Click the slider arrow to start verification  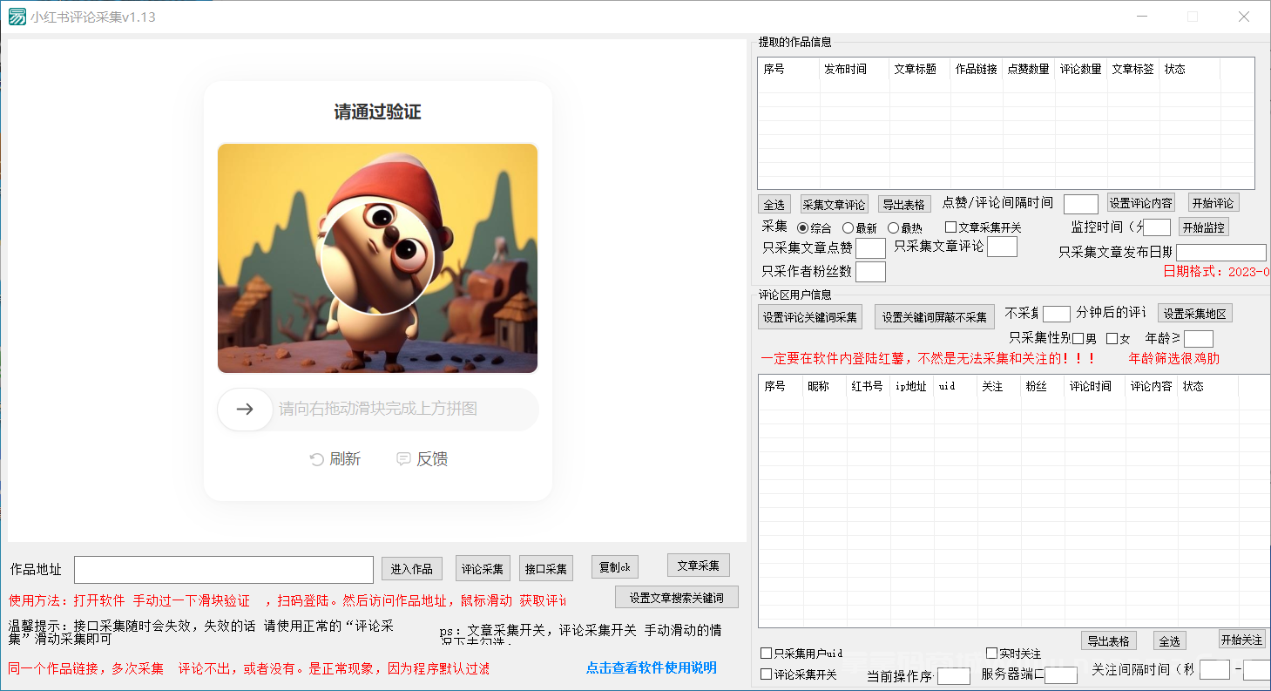[x=244, y=410]
